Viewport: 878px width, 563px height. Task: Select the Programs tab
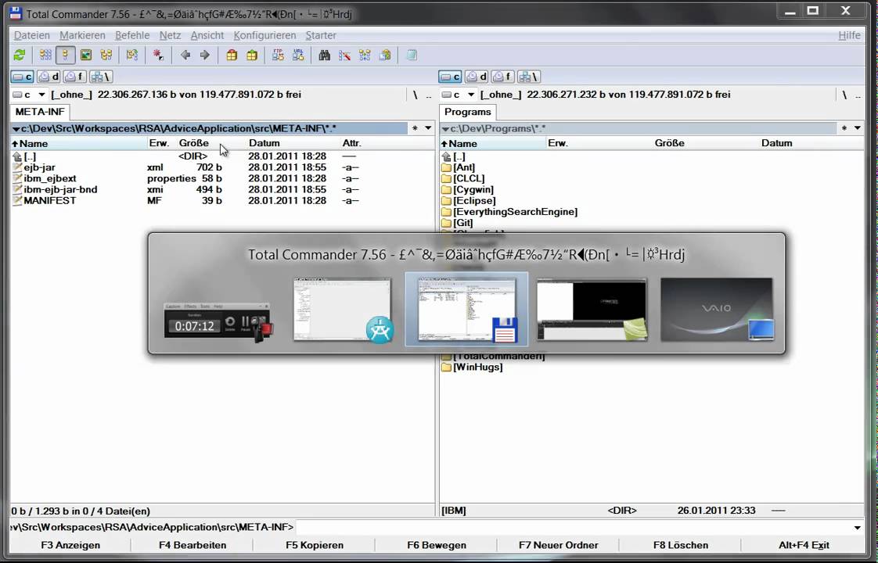(x=467, y=112)
